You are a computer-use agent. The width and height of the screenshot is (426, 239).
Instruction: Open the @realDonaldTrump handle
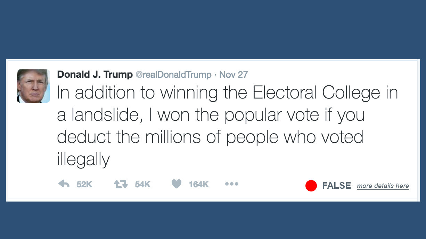[173, 74]
